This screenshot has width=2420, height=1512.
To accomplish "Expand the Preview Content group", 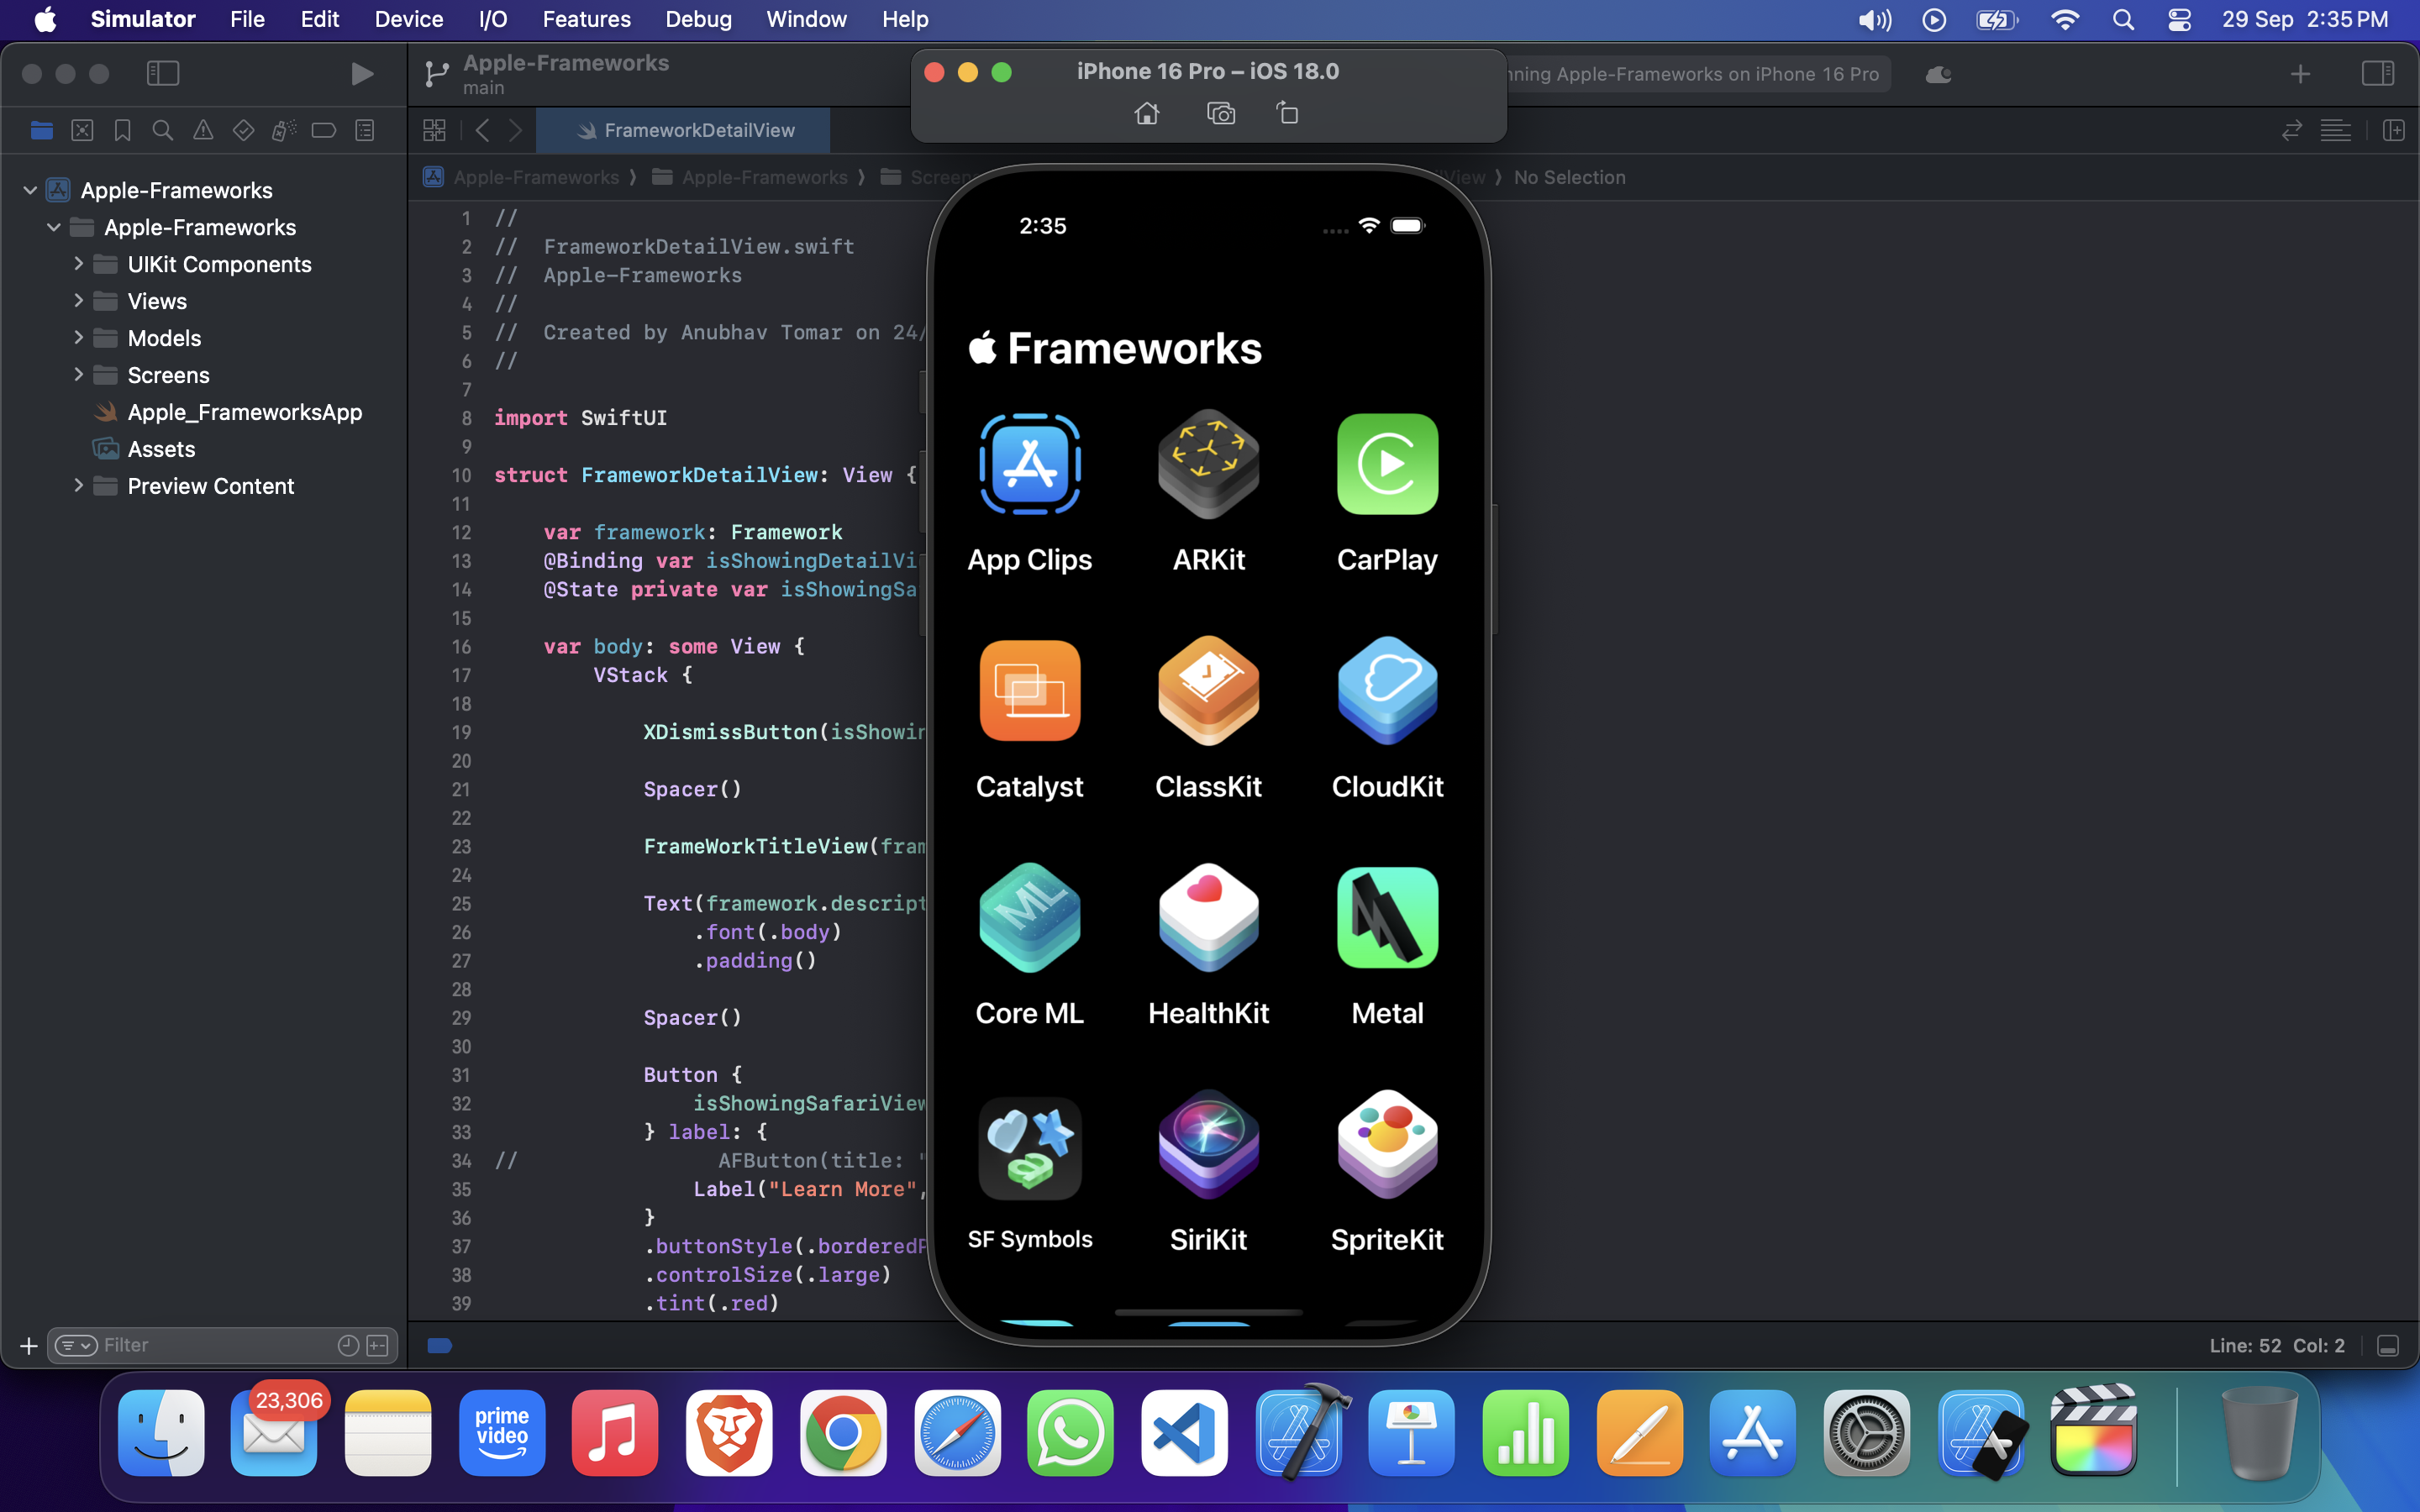I will (x=80, y=486).
